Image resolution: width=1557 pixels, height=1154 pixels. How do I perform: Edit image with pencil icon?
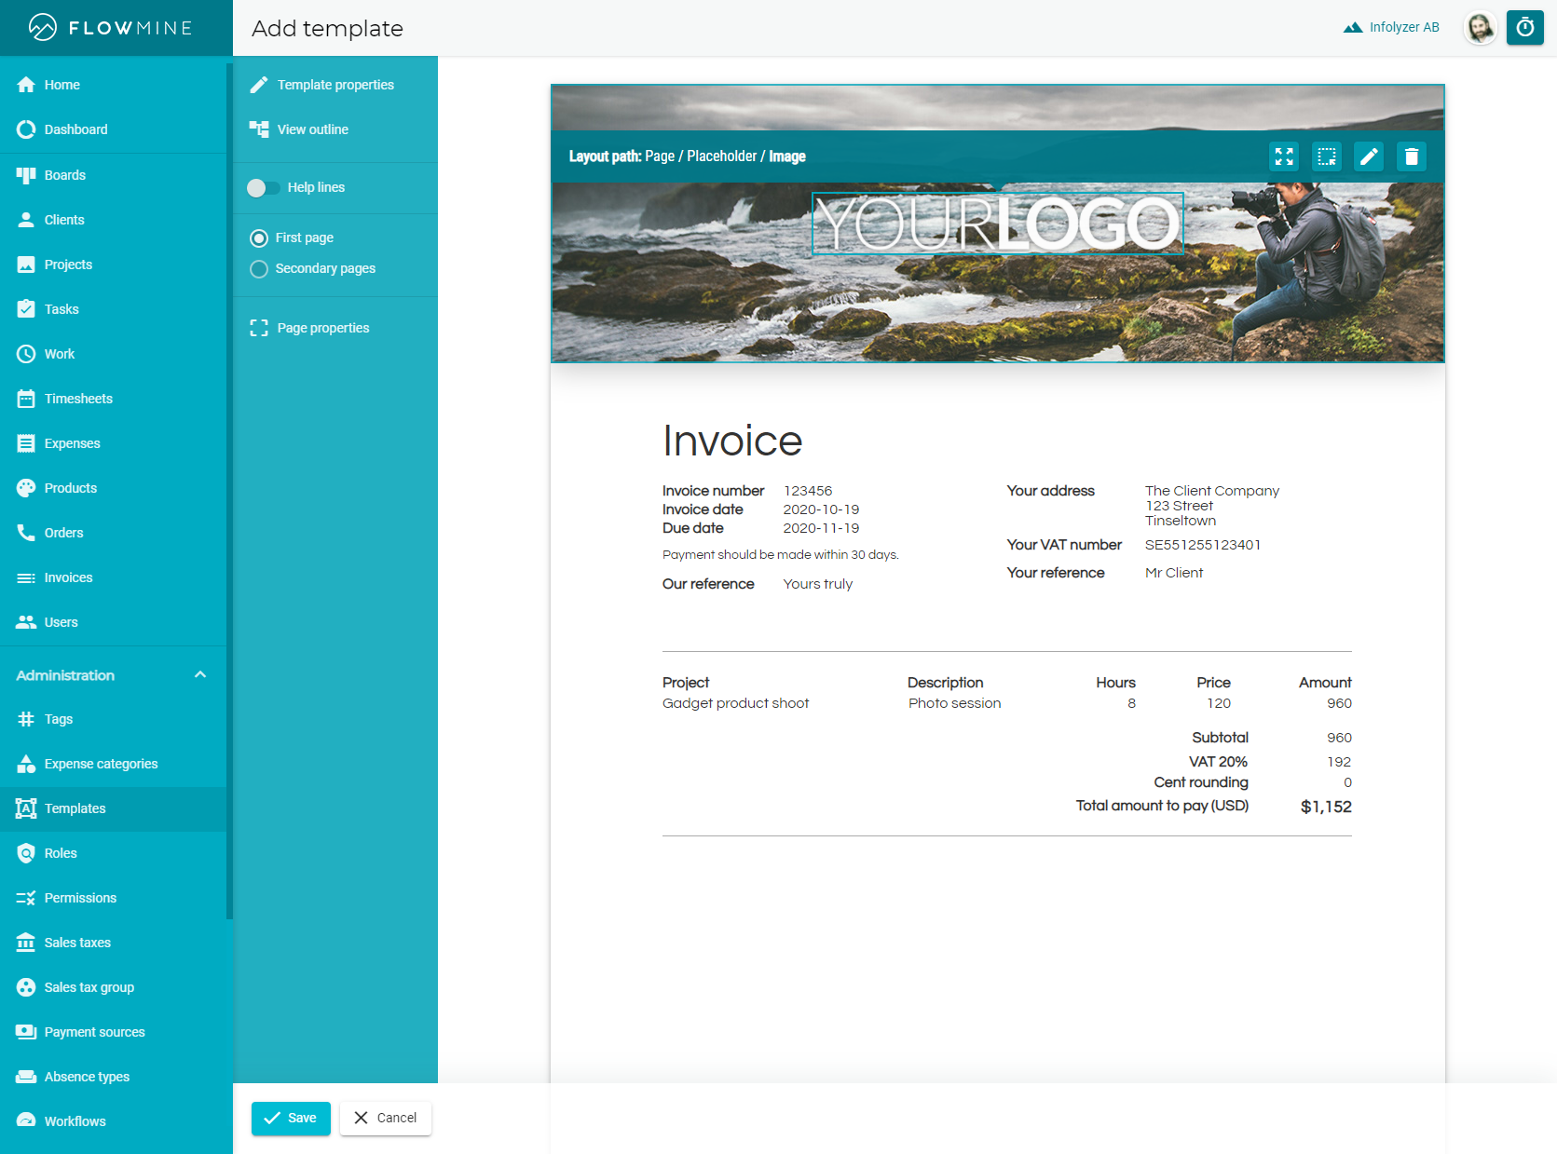coord(1369,156)
